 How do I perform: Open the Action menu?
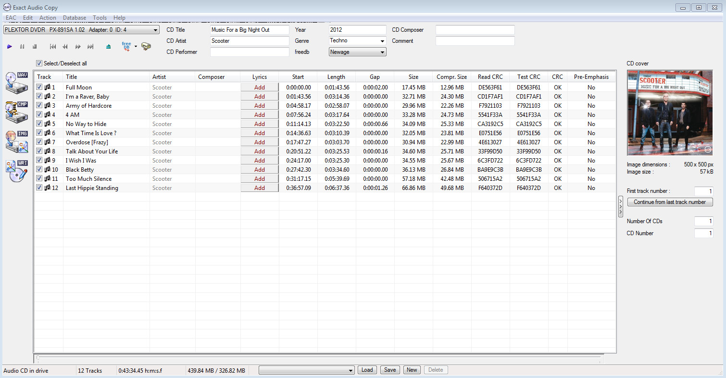click(x=48, y=18)
